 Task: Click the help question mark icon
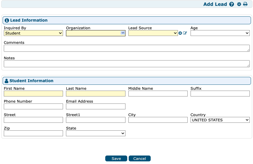(232, 4)
